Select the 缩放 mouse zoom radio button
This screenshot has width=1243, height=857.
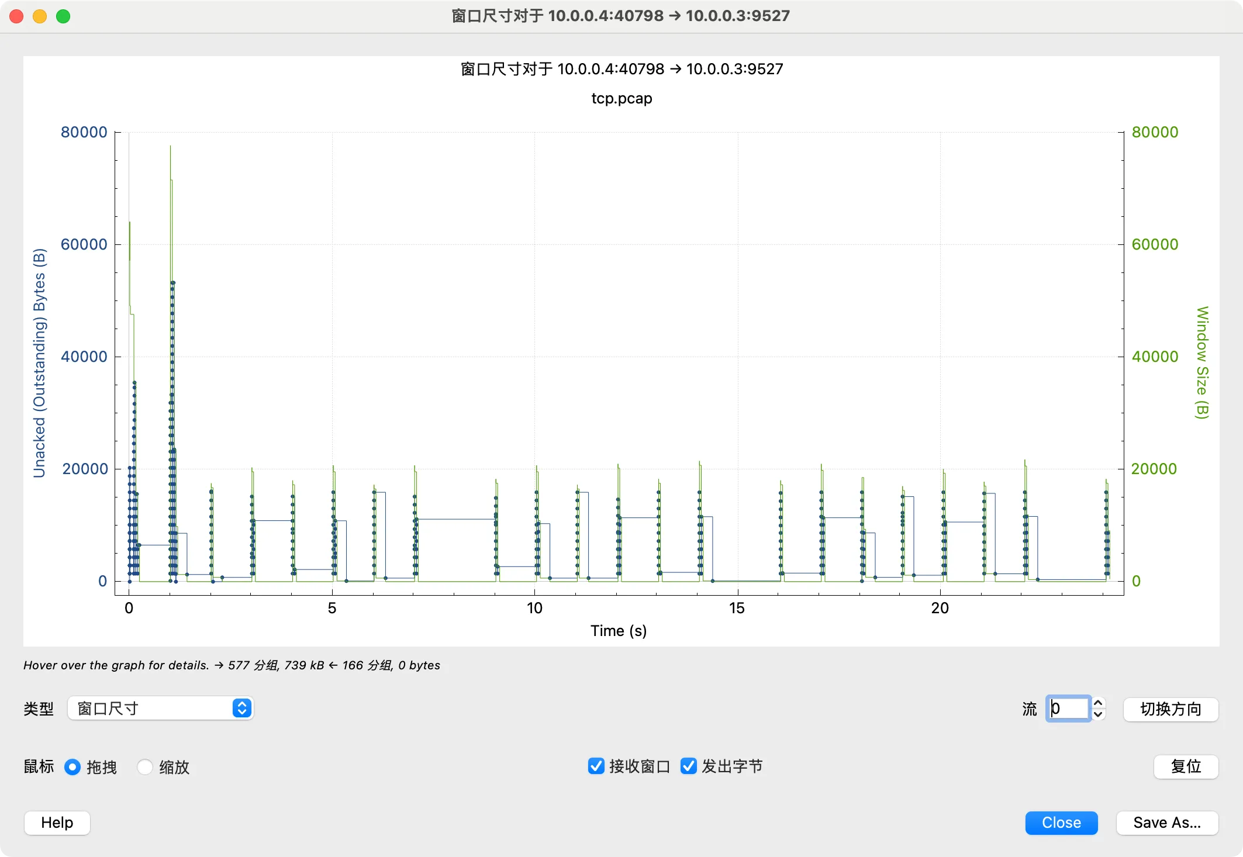coord(145,767)
